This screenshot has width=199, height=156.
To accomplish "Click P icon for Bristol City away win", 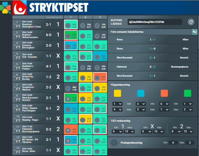I will (97, 78).
